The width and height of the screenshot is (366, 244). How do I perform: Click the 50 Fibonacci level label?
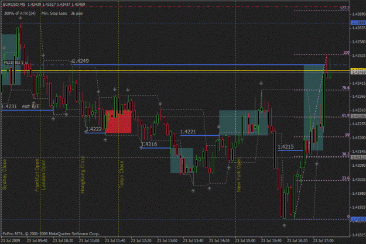tap(347, 135)
